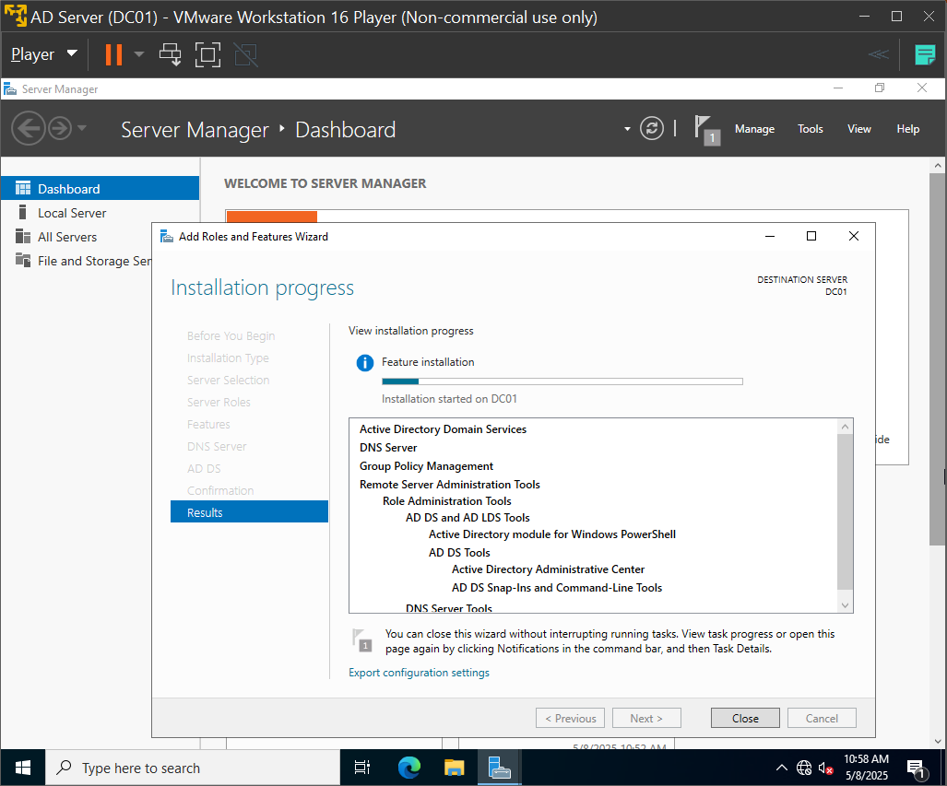Click the VMware collapse toolbar double-arrow icon
The image size is (947, 786).
878,54
